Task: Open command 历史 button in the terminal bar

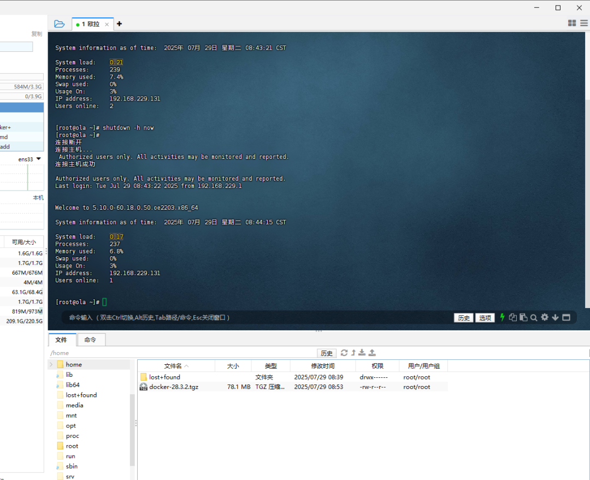Action: pyautogui.click(x=464, y=318)
